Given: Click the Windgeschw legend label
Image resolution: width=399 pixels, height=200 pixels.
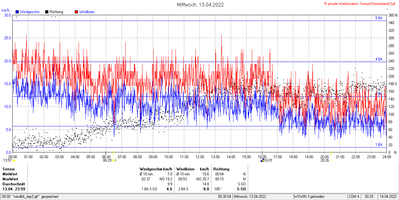Looking at the screenshot, I should 30,12.
